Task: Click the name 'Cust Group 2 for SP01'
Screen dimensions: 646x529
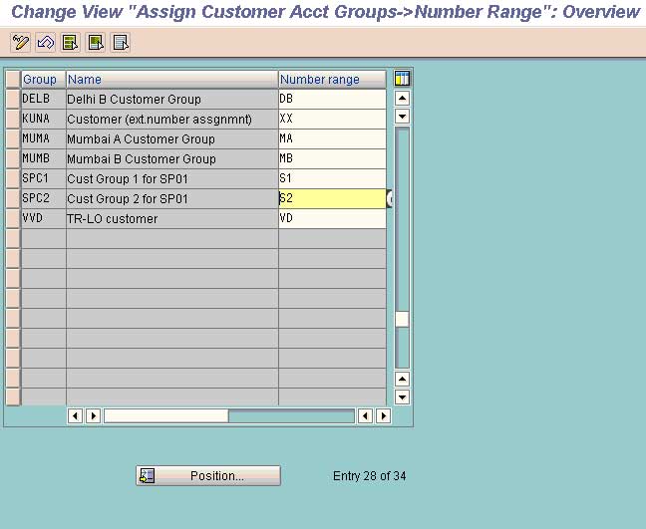Action: tap(128, 199)
